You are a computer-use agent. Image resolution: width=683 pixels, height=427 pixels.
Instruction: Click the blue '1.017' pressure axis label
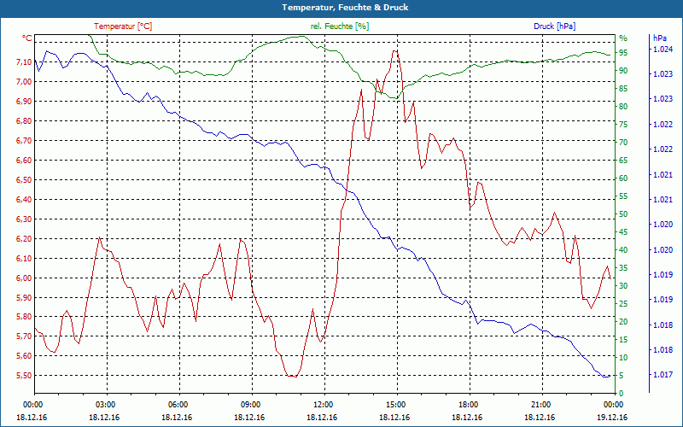pos(663,374)
